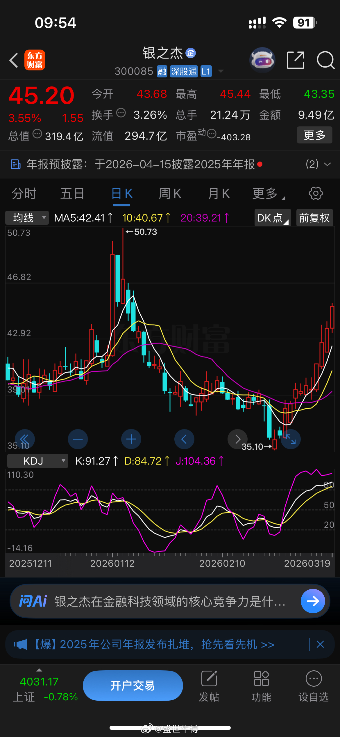
Task: Tap the 市盈 info bubble icon
Action: 212,134
